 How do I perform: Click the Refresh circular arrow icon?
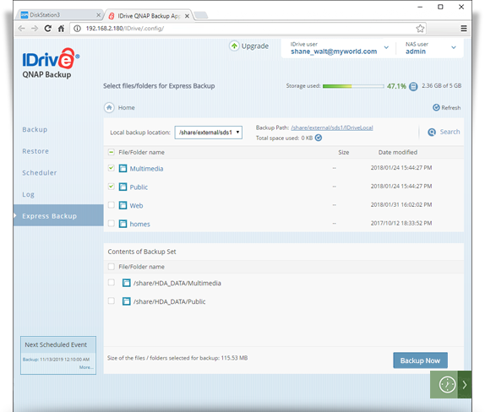click(x=436, y=107)
